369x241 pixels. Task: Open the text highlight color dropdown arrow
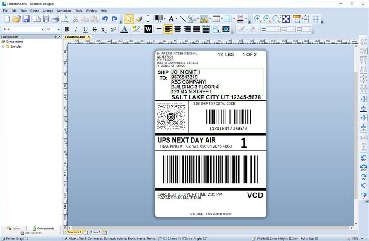[142, 29]
